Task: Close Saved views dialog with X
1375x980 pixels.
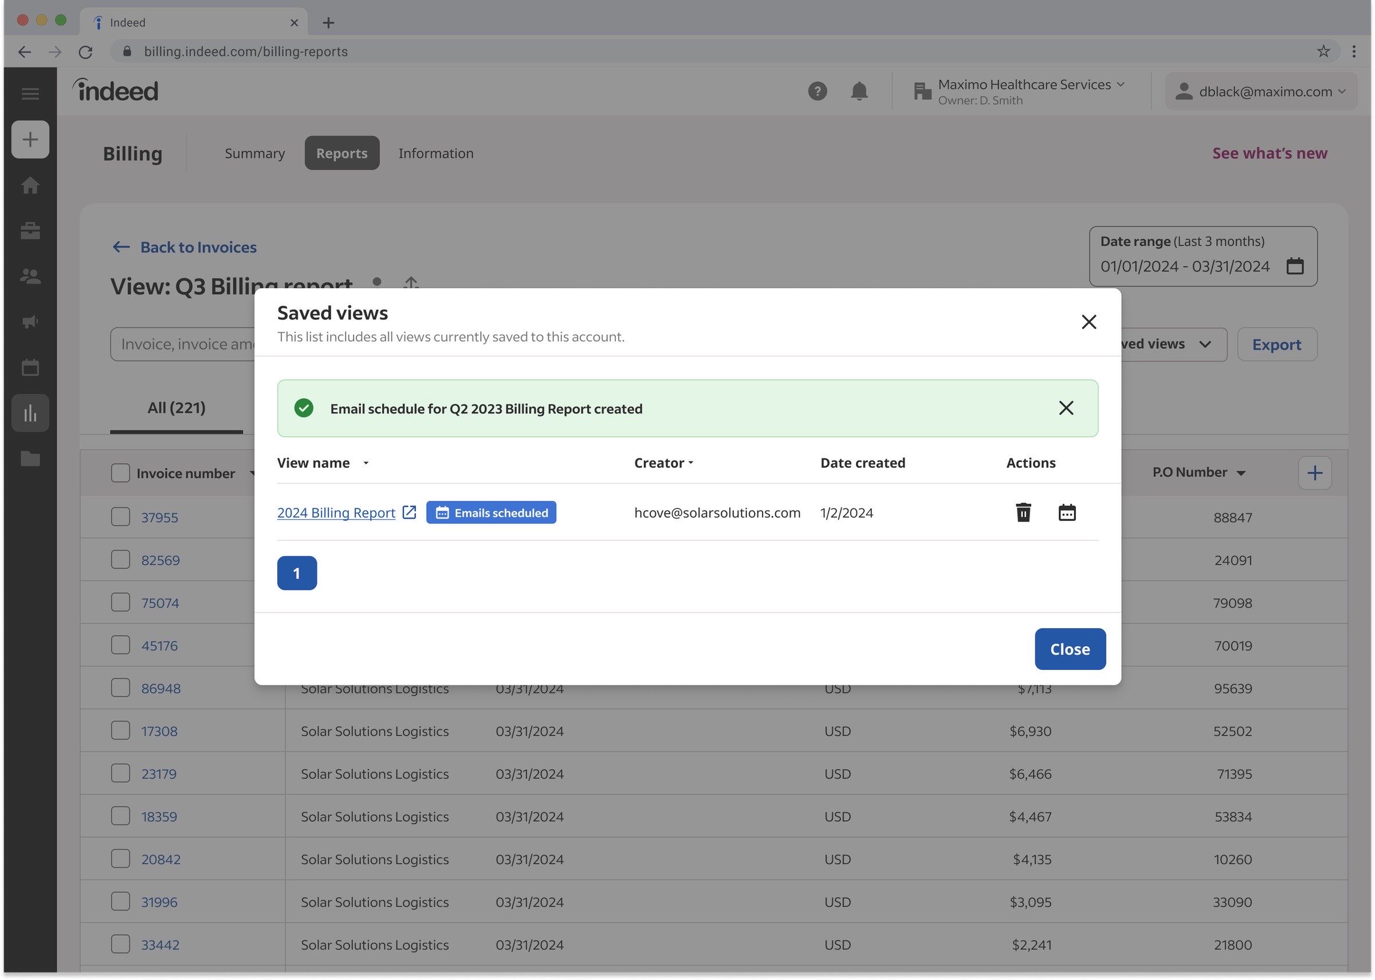Action: click(x=1089, y=322)
